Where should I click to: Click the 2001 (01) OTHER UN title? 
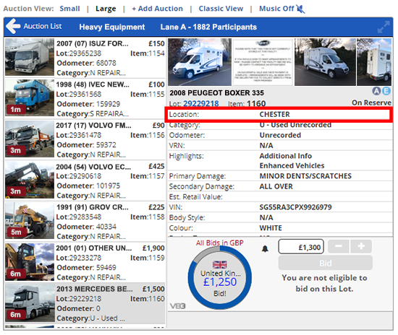pyautogui.click(x=94, y=248)
